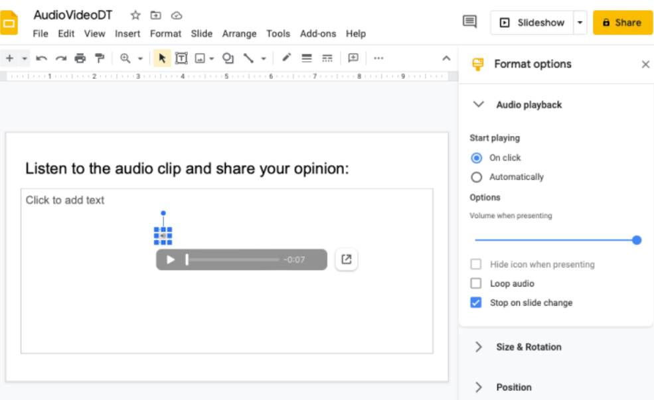Open the insert image dropdown arrow
Viewport: 654px width, 400px height.
coord(211,59)
